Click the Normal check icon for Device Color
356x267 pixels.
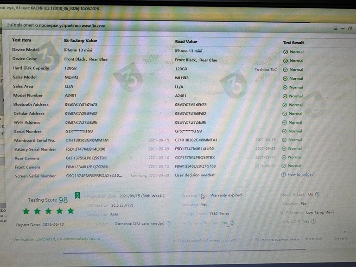(x=286, y=61)
